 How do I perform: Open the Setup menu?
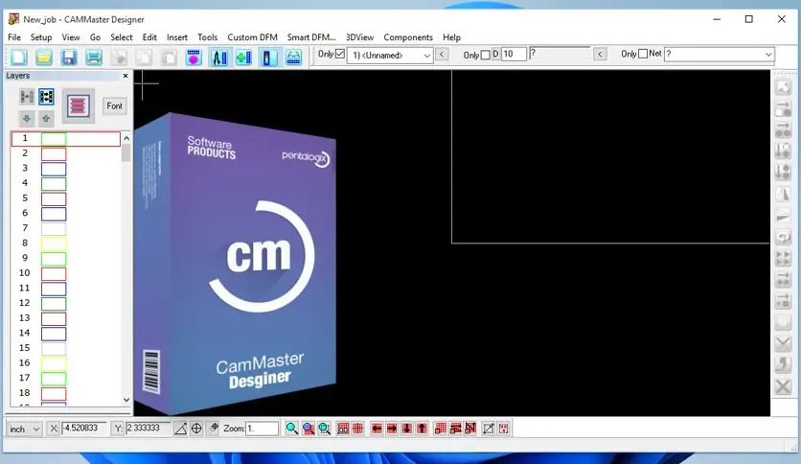41,37
